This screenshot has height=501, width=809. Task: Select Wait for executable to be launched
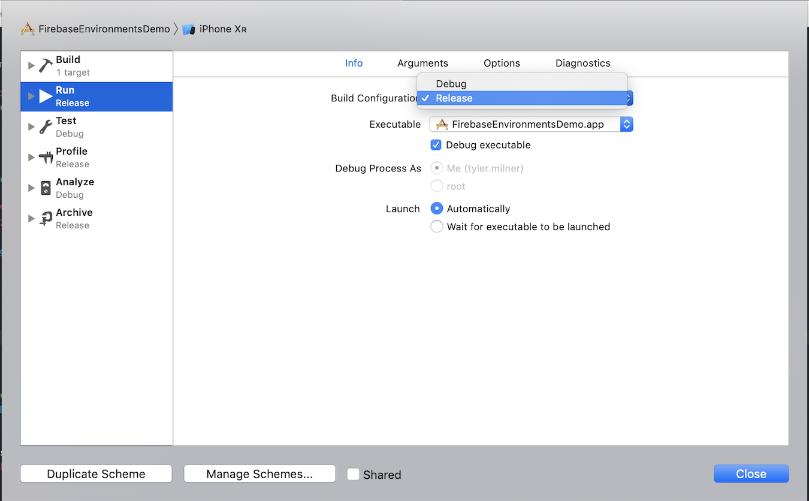click(437, 227)
